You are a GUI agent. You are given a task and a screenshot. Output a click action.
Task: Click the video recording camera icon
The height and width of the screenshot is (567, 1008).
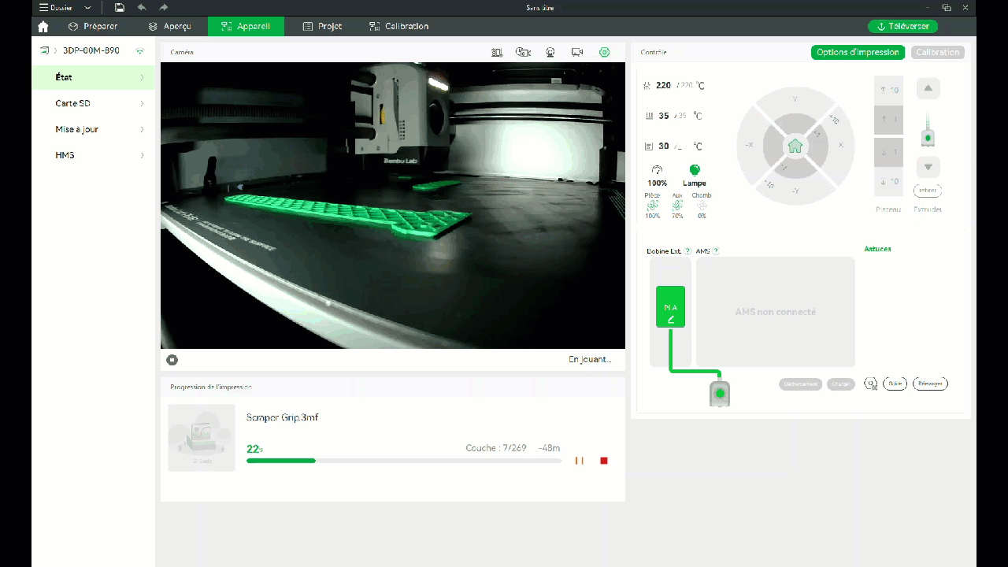[x=577, y=52]
